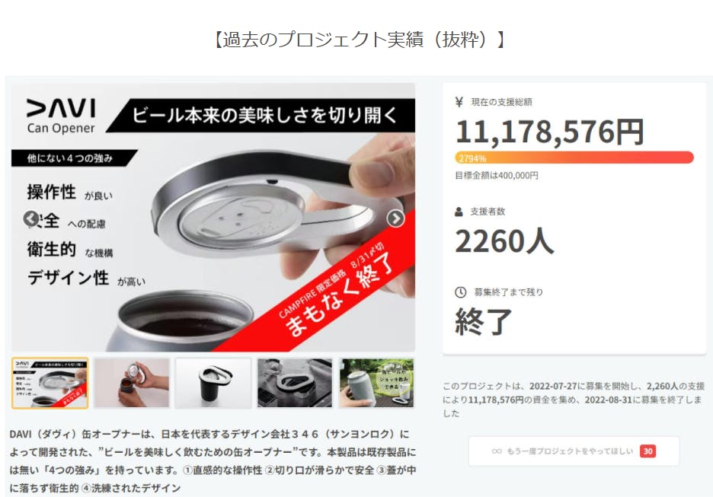Select the outdoor gray can thumbnail

coord(377,383)
